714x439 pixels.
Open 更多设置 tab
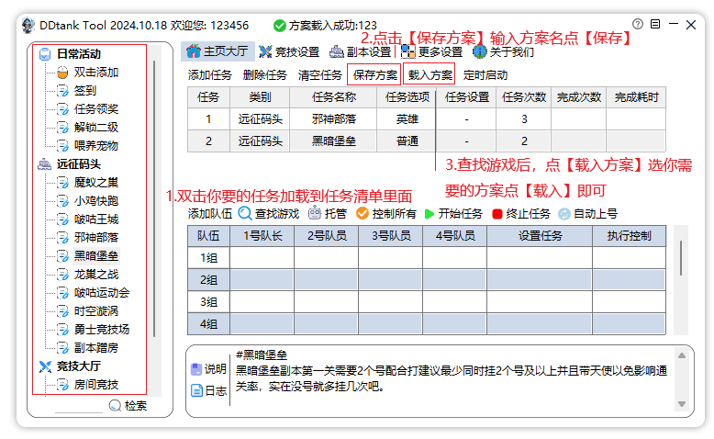pyautogui.click(x=431, y=52)
